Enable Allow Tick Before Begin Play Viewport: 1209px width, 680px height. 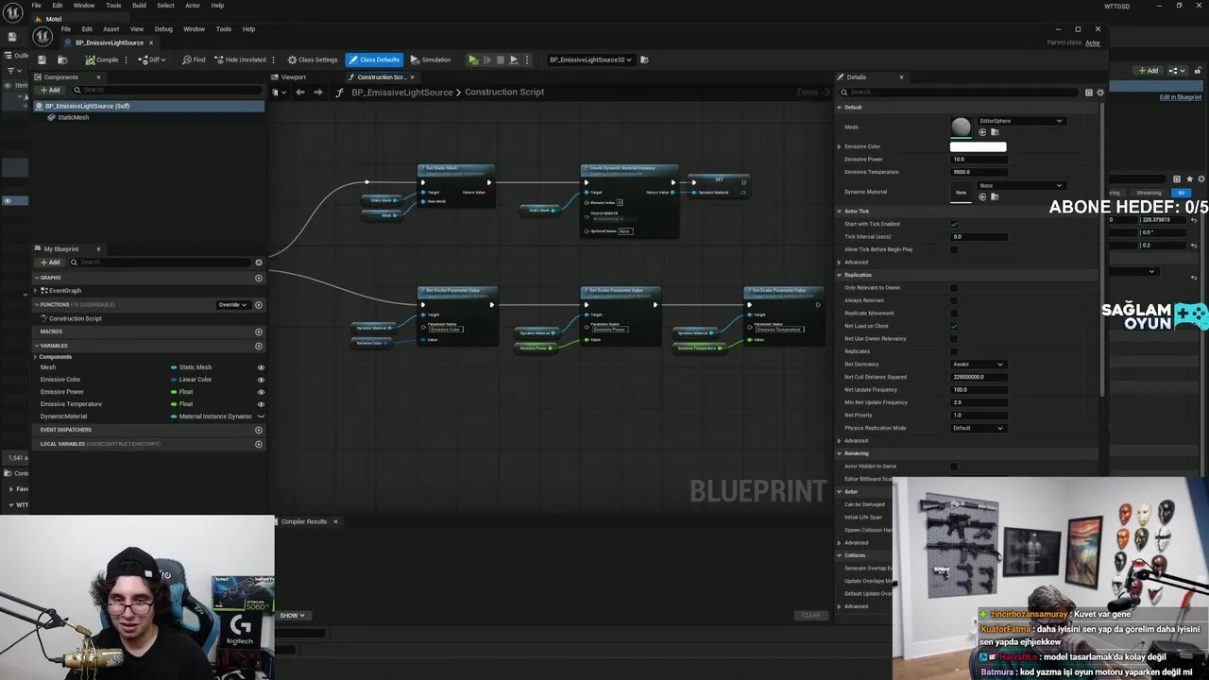point(954,249)
